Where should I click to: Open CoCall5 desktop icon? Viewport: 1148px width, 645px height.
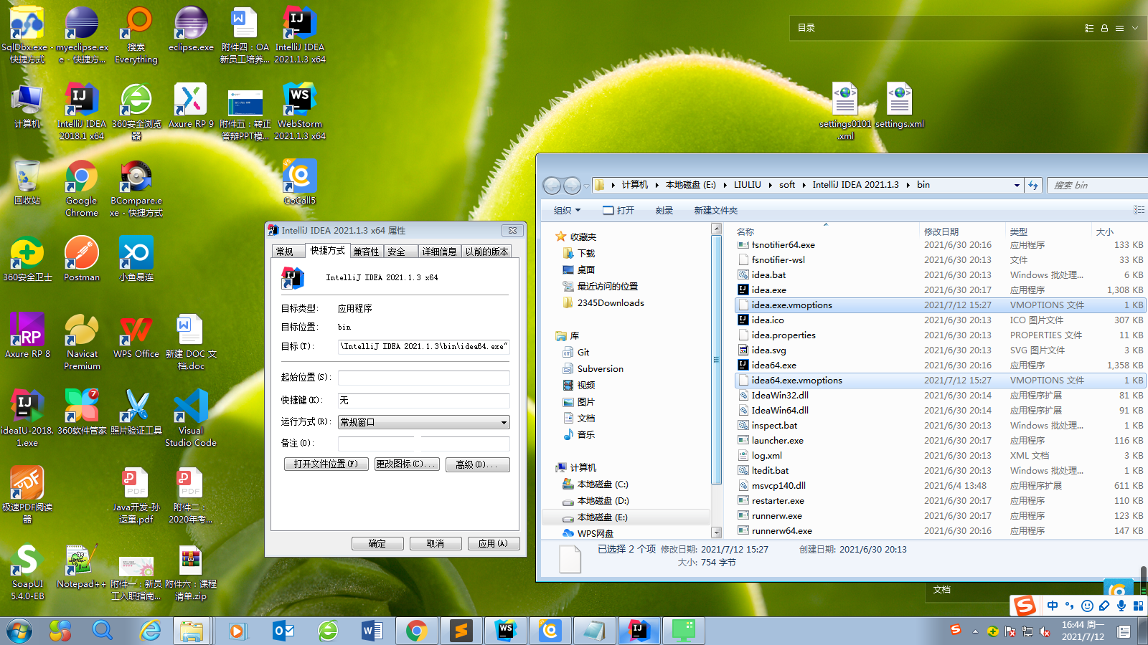pos(300,182)
